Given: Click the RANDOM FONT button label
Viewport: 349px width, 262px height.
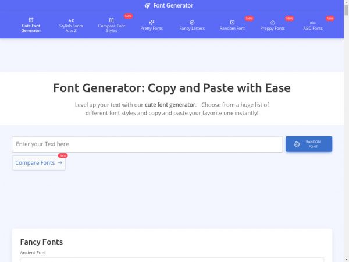Looking at the screenshot, I should pyautogui.click(x=313, y=144).
